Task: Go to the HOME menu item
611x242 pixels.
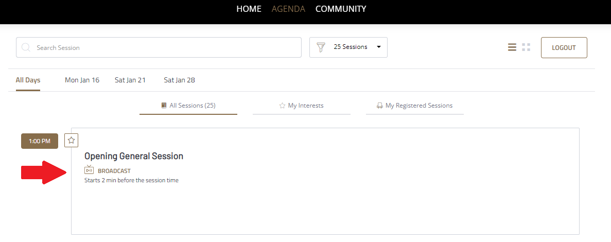Action: pos(249,9)
